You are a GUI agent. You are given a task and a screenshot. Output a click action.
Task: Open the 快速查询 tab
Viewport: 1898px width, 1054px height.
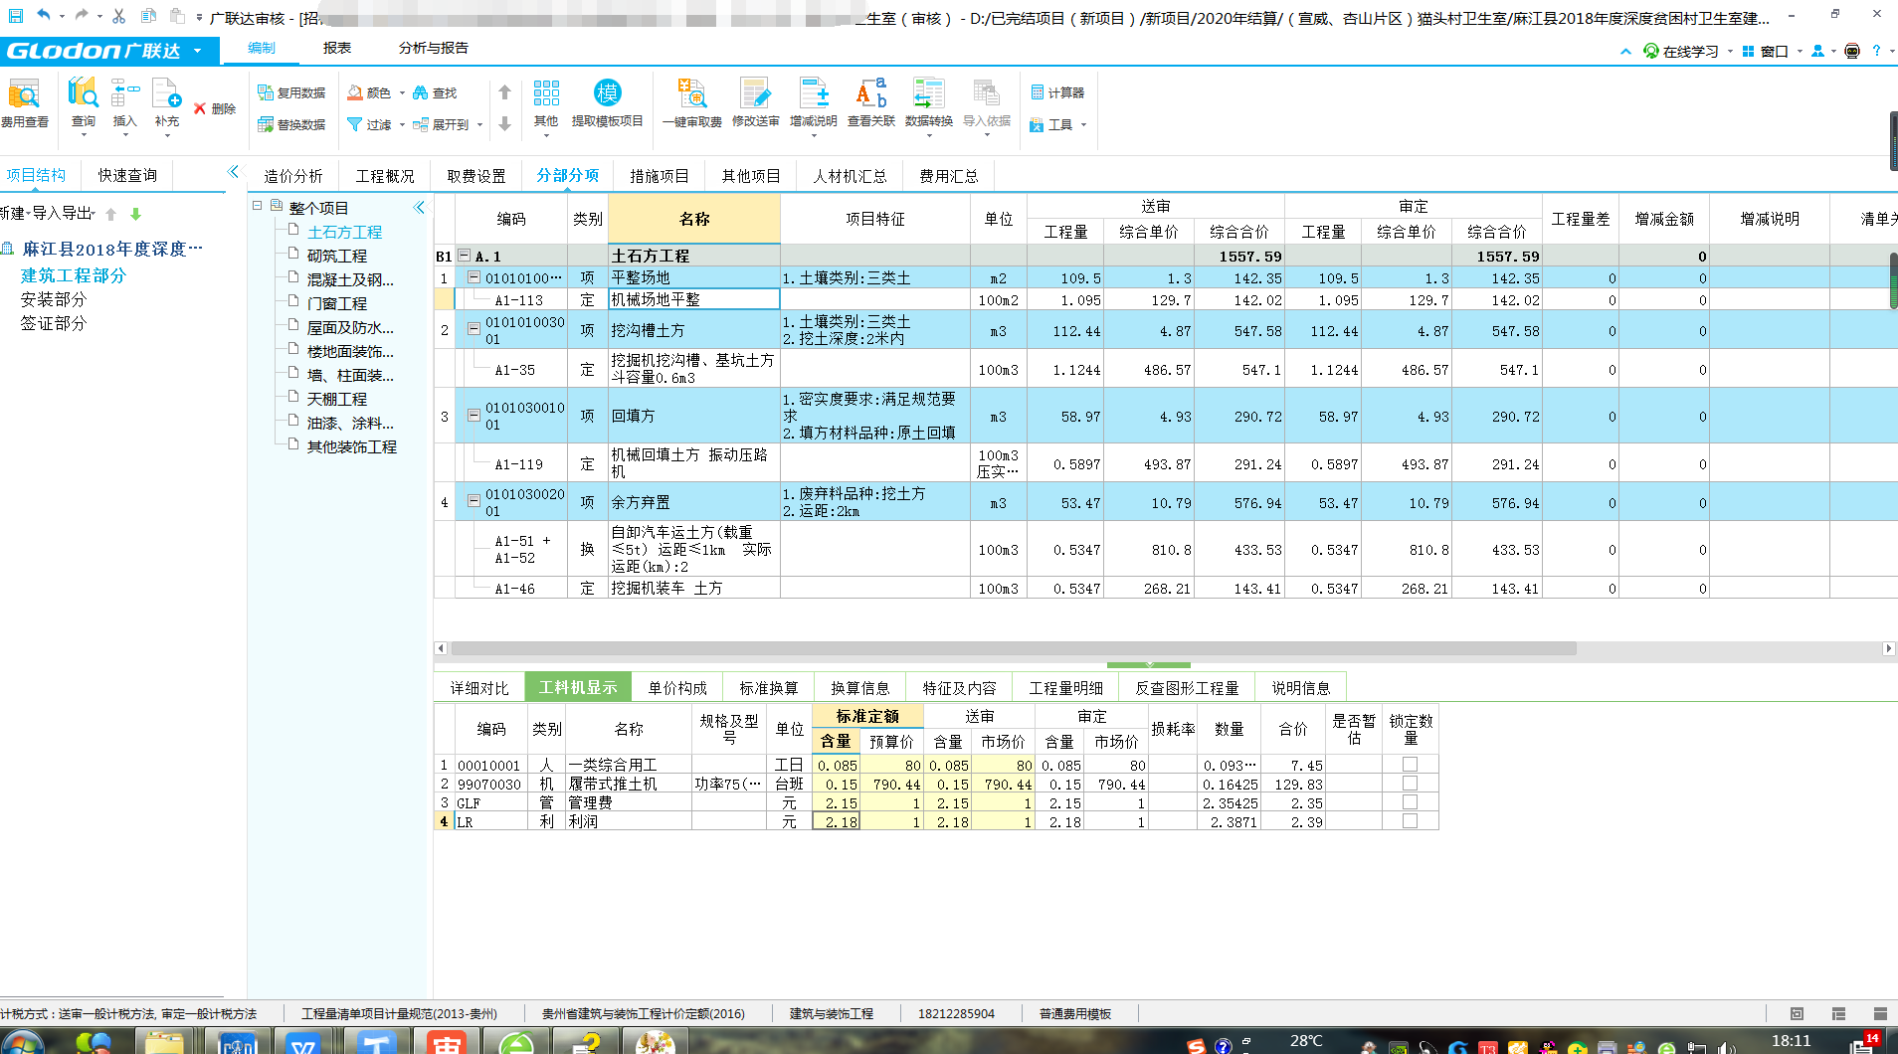pos(127,175)
